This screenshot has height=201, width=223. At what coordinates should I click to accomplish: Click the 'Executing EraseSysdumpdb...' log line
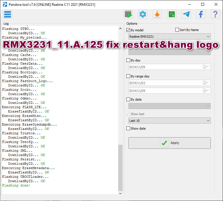(29, 125)
